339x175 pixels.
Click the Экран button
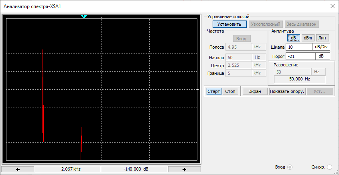[255, 91]
